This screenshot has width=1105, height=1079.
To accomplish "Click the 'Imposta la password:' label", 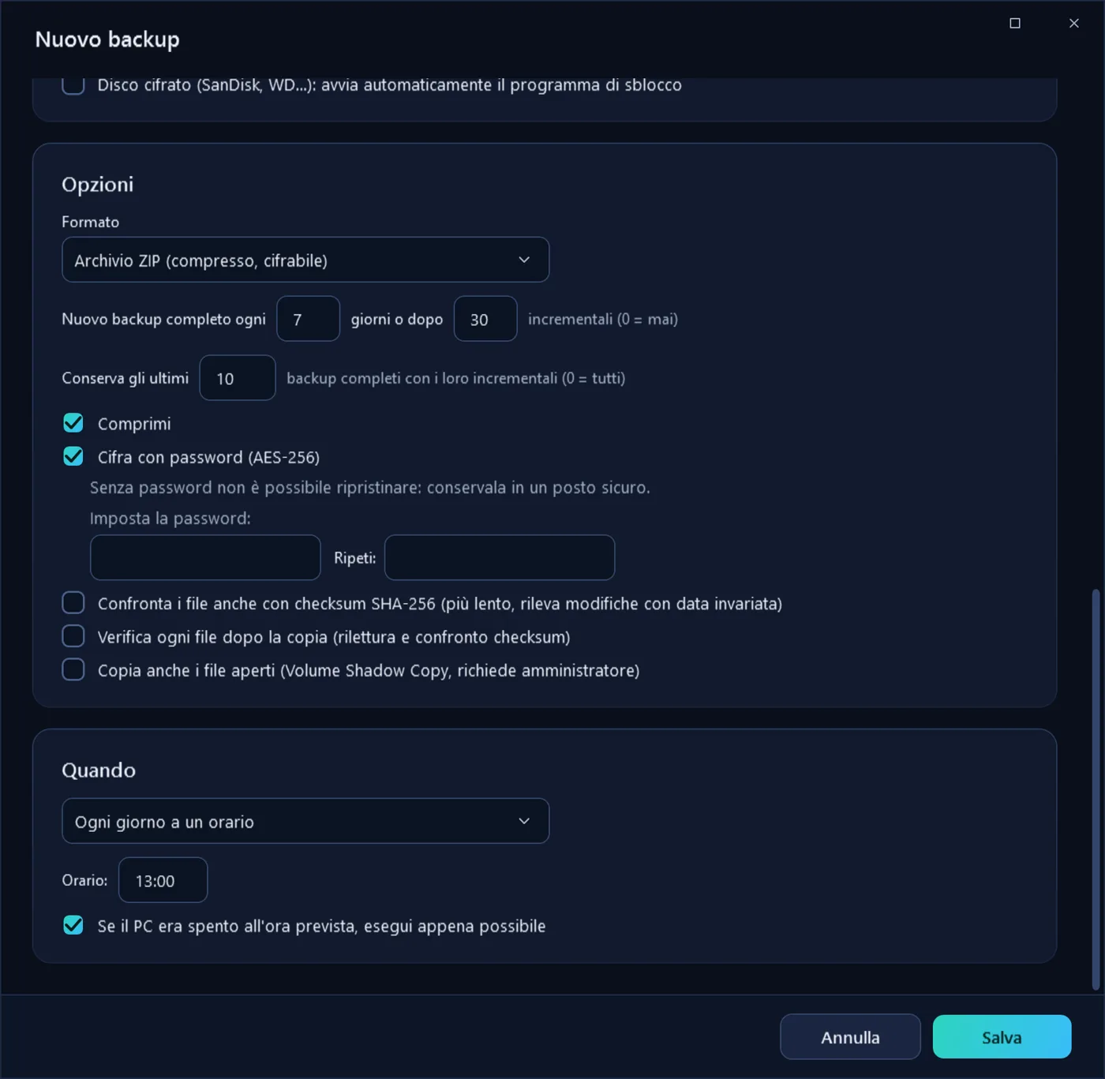I will [170, 519].
